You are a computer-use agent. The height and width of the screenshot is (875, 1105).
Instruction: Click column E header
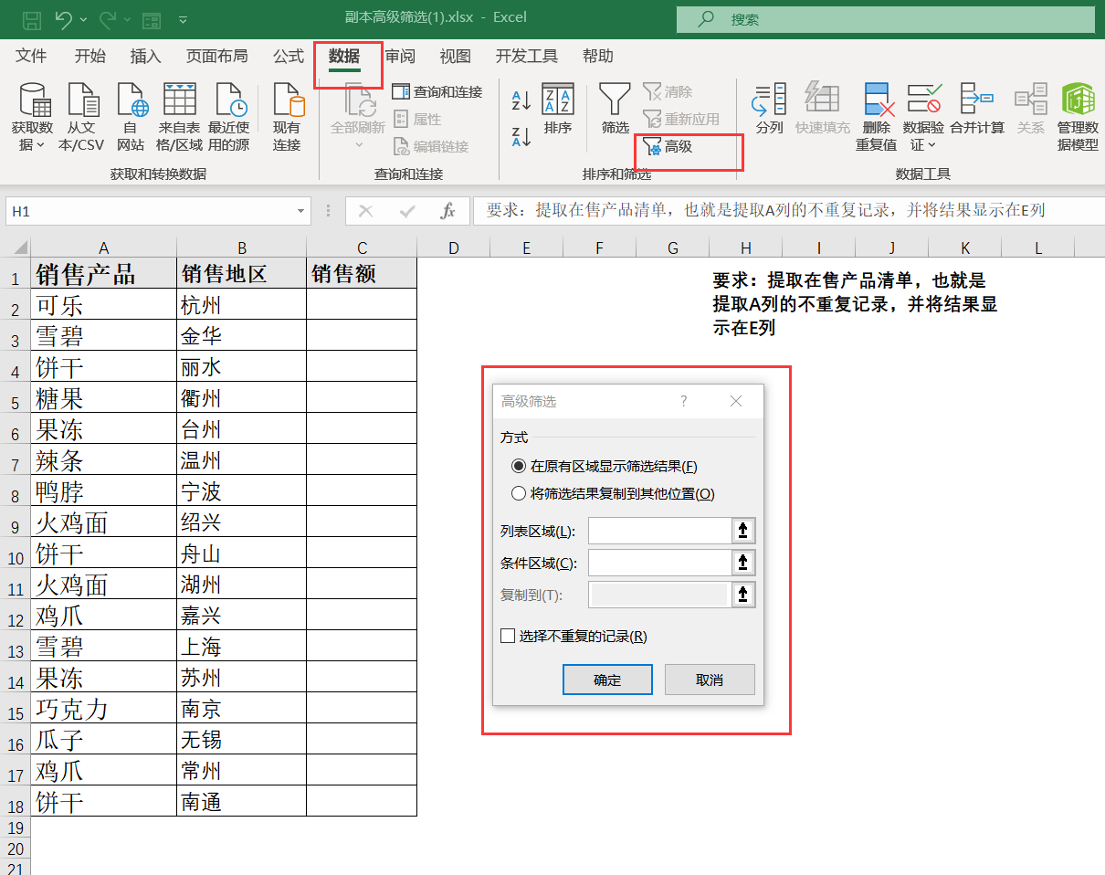pyautogui.click(x=527, y=248)
